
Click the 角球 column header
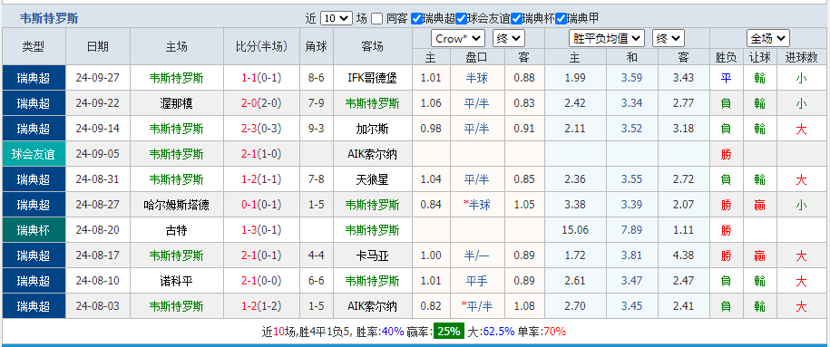(317, 46)
